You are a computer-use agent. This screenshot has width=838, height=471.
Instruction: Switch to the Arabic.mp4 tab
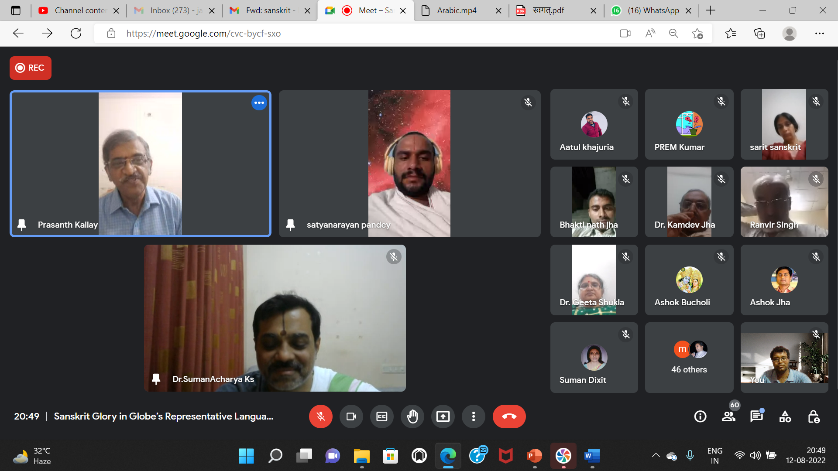click(457, 10)
